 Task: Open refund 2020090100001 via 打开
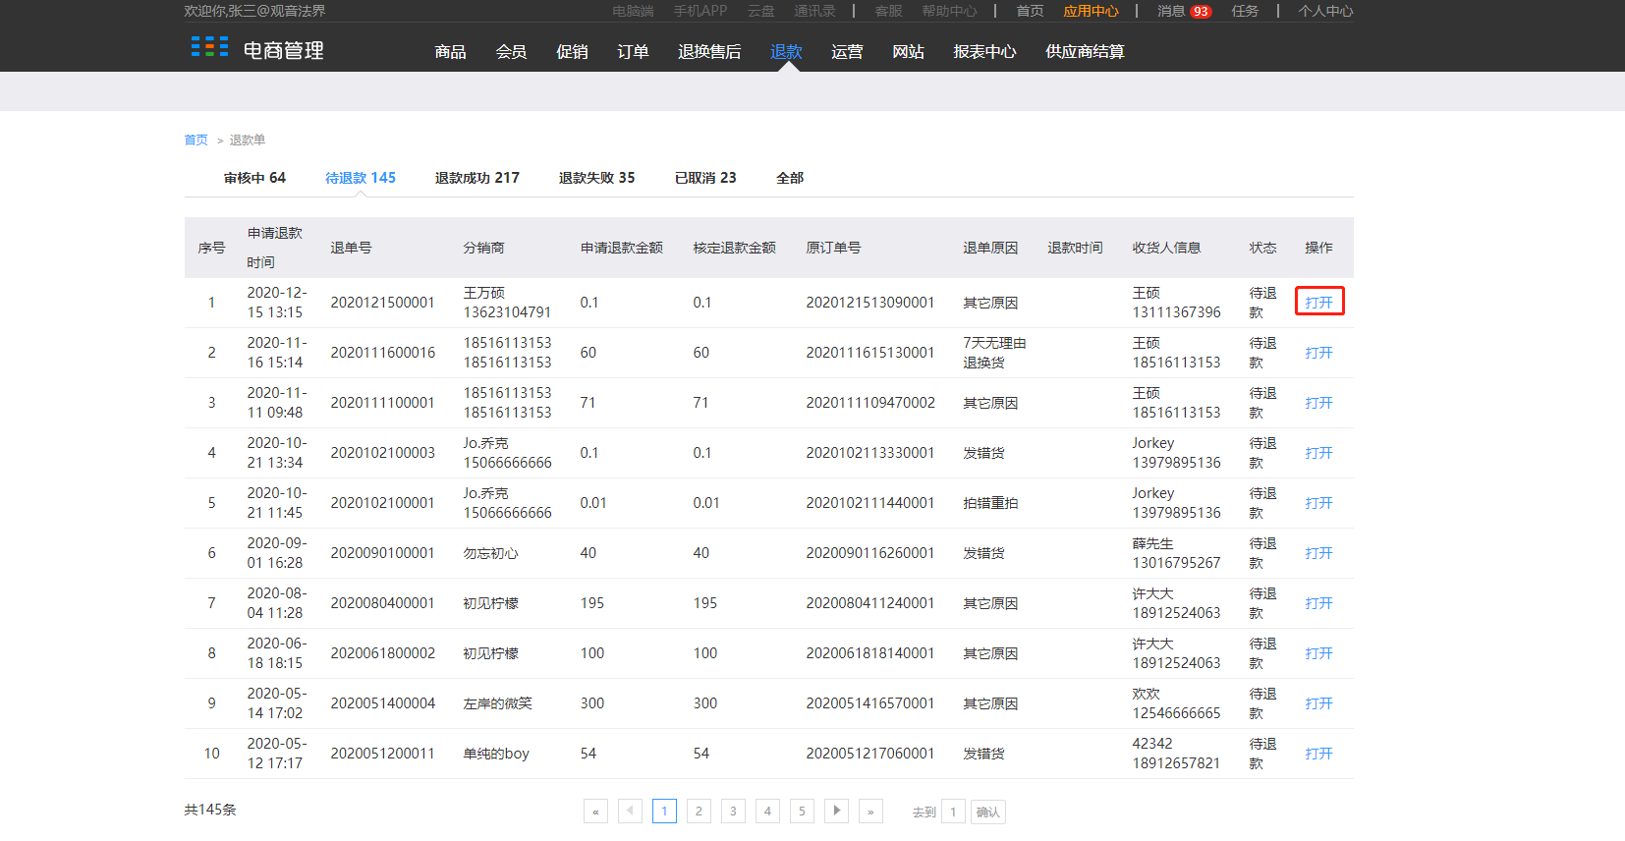click(1318, 553)
